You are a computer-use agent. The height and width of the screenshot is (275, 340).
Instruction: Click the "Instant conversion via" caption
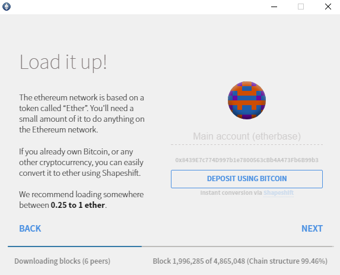[x=231, y=193]
